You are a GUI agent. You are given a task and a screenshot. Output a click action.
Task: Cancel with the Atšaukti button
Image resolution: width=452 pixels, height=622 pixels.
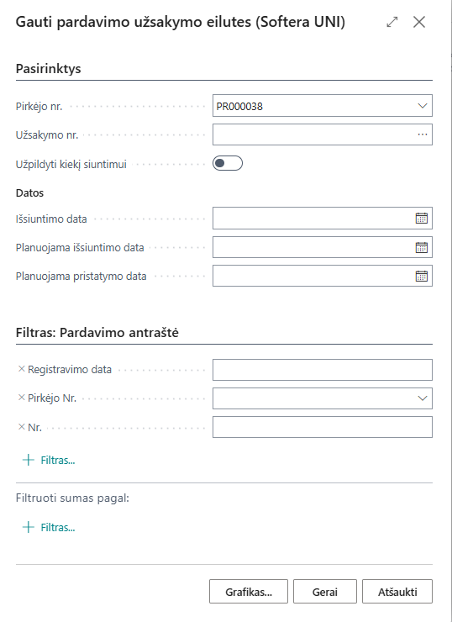tap(397, 592)
